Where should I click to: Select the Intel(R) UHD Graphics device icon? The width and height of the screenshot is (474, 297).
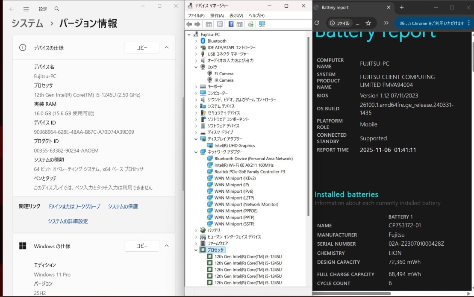tap(209, 145)
